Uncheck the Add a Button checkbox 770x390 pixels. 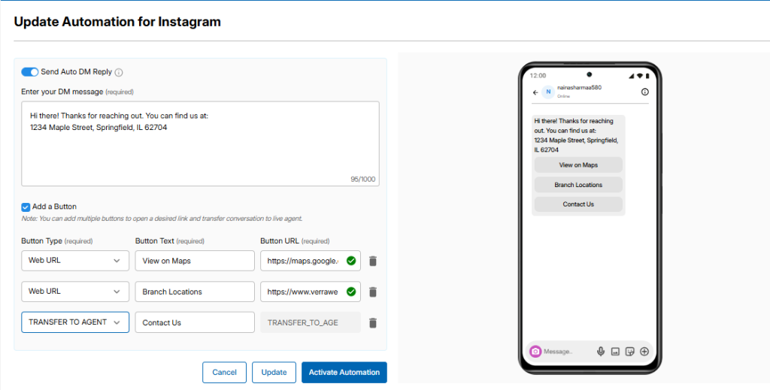pyautogui.click(x=26, y=207)
